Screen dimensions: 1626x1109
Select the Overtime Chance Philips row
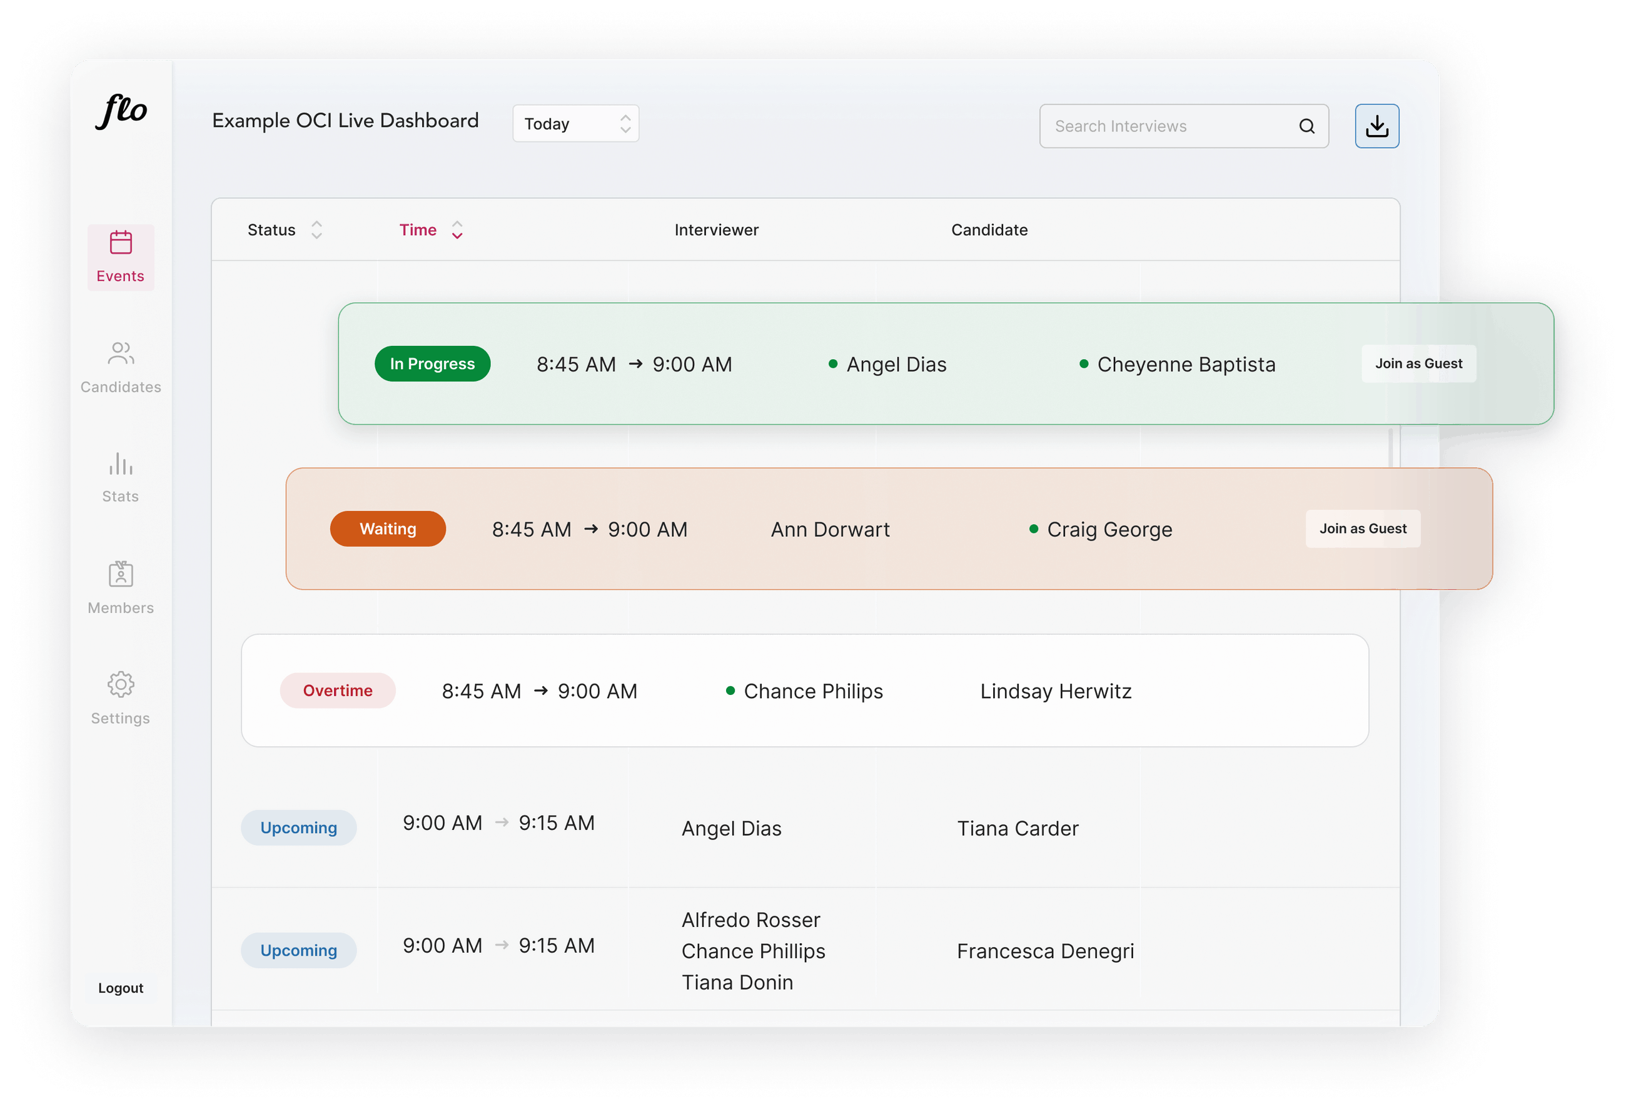tap(805, 691)
